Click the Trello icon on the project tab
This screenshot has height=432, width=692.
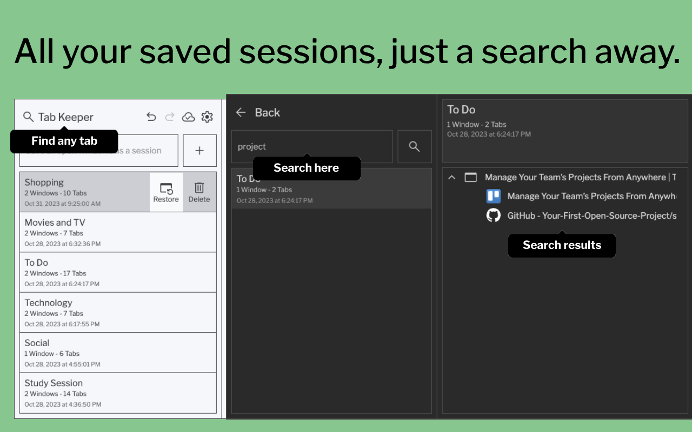(x=493, y=196)
